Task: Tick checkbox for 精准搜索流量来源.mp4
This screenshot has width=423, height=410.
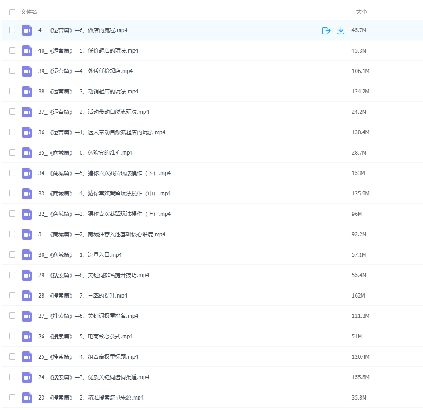Action: tap(12, 397)
